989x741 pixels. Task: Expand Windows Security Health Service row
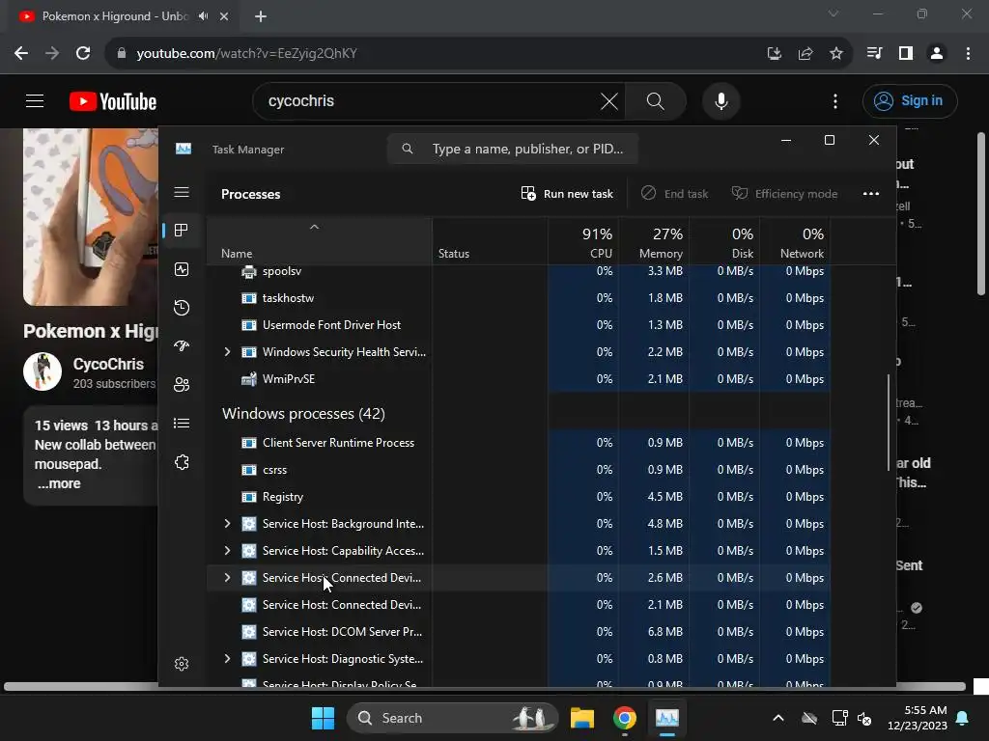coord(227,351)
